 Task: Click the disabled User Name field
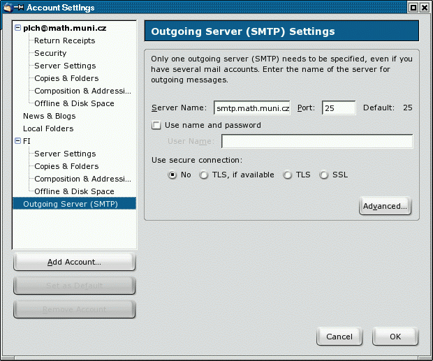(x=317, y=141)
